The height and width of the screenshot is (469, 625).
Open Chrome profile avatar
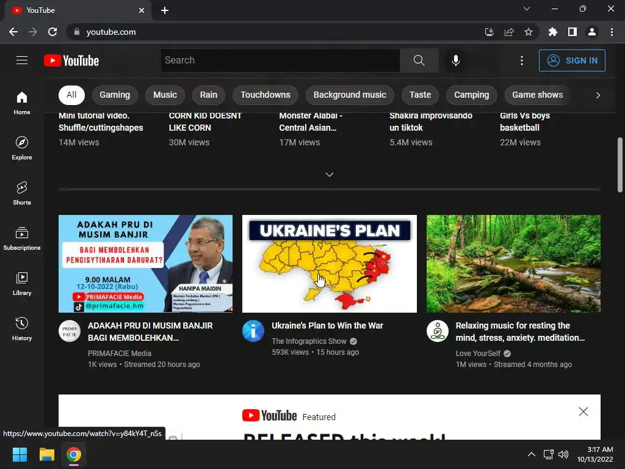[592, 32]
